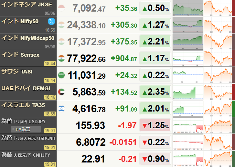Screen dimensions: 235x167
Task: Click the ▼0.22% change badge
Action: pos(155,142)
